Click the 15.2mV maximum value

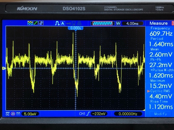pos(161,86)
